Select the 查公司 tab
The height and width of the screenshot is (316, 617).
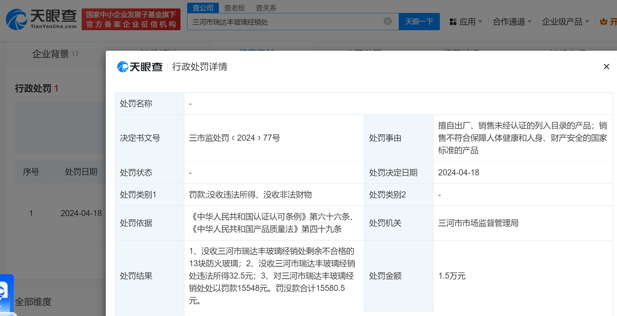pyautogui.click(x=203, y=8)
